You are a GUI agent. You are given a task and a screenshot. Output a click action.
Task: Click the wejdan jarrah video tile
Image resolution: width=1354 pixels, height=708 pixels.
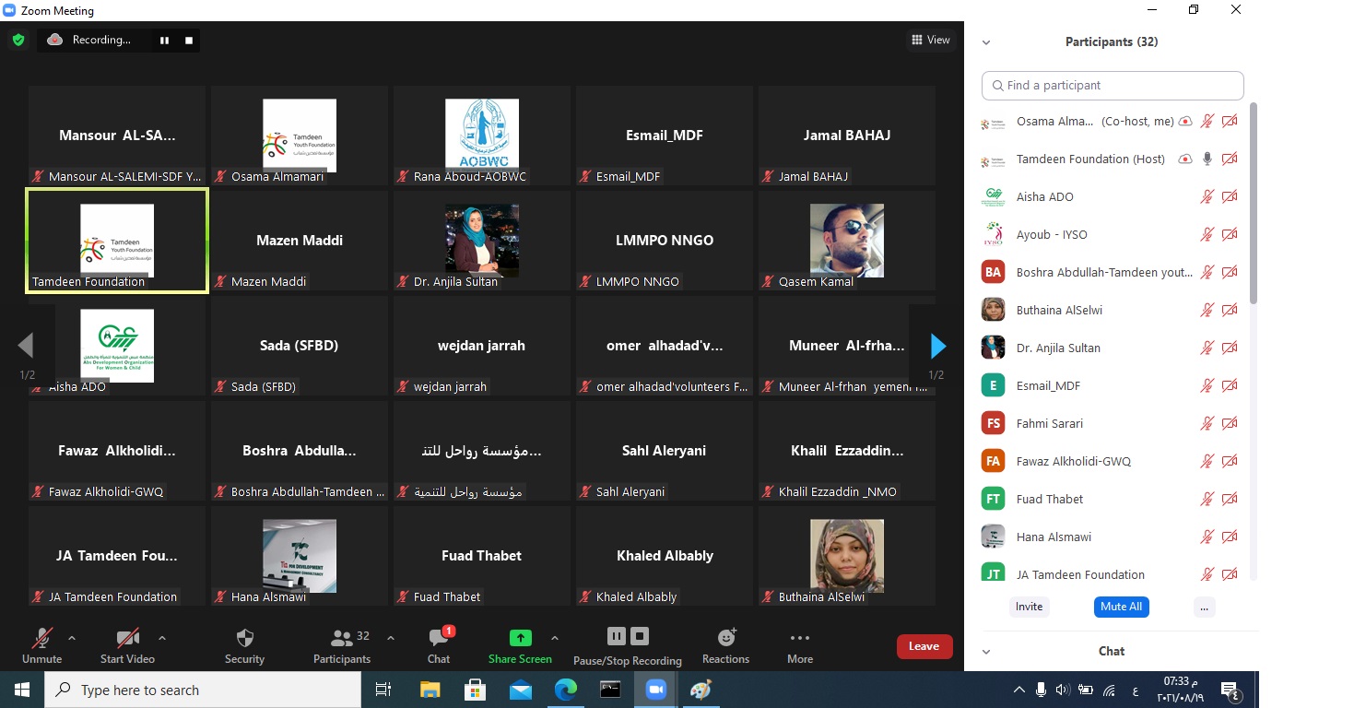(482, 346)
